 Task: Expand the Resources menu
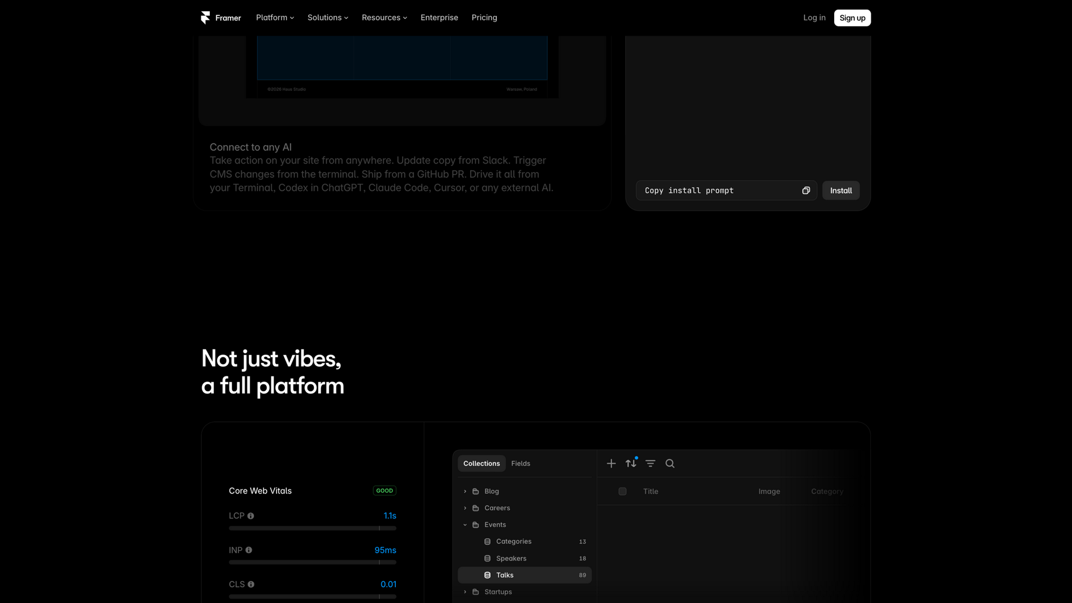[x=384, y=18]
